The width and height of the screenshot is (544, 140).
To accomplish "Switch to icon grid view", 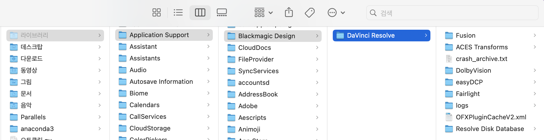I will [x=157, y=12].
